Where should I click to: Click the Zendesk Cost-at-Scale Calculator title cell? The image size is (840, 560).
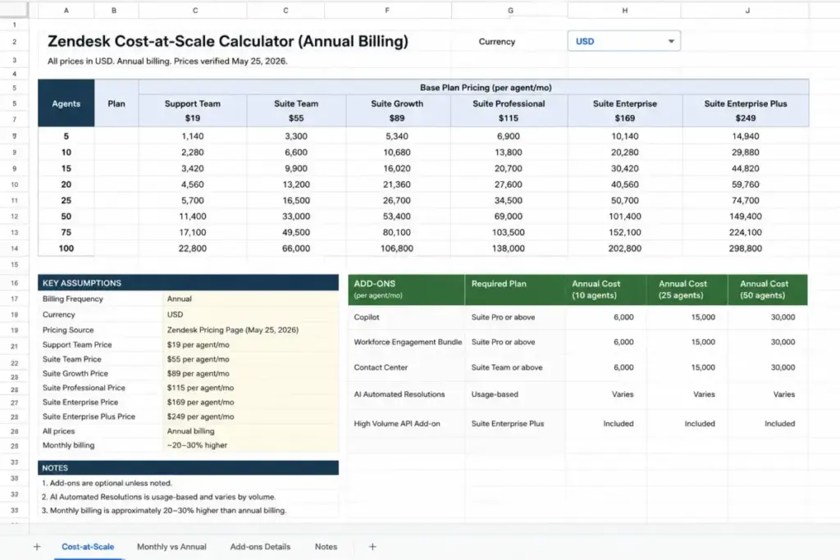[x=228, y=41]
